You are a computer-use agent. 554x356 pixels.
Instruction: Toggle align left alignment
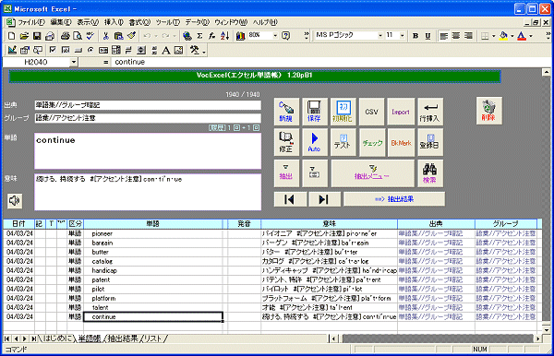(444, 36)
